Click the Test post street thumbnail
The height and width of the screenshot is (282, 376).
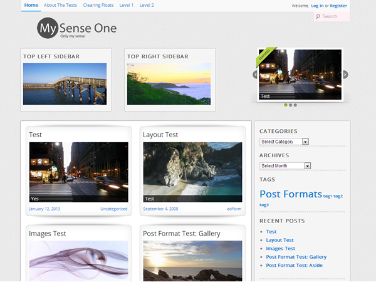(78, 172)
